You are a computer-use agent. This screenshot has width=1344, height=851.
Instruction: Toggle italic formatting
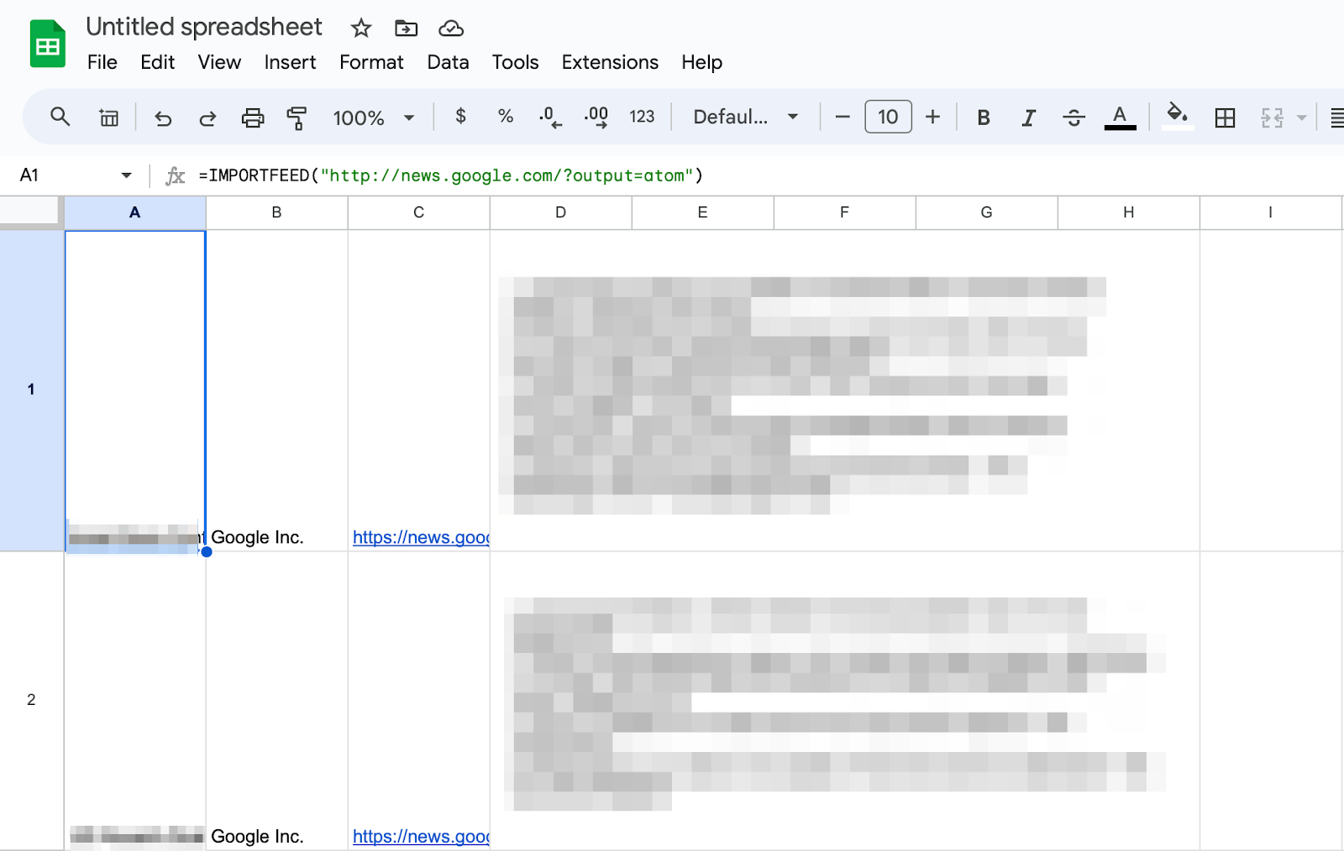1028,117
